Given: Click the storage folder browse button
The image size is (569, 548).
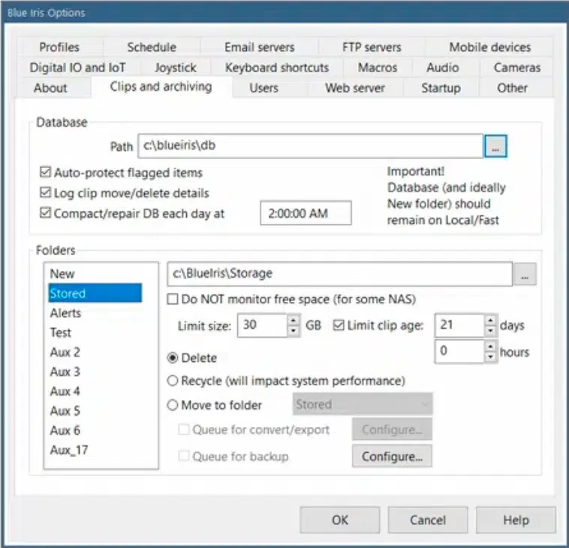Looking at the screenshot, I should tap(525, 274).
